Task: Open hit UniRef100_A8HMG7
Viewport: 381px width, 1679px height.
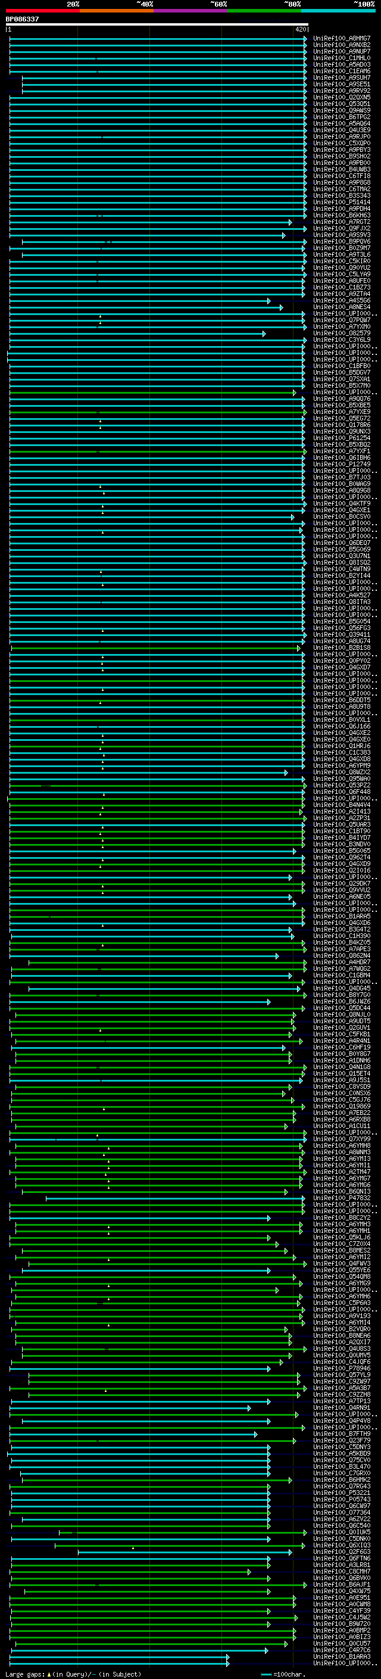Action: 342,39
